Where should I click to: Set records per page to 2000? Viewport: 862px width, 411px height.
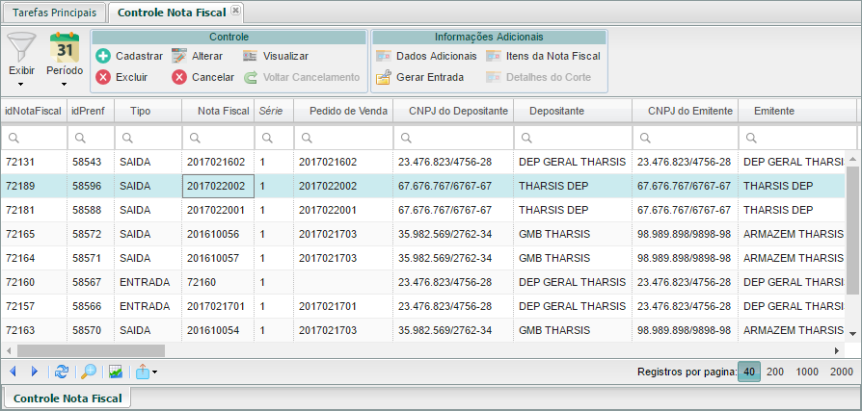[841, 372]
